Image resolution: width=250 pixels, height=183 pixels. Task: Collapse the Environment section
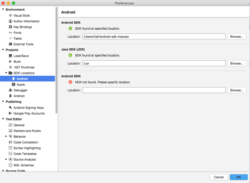[3, 10]
